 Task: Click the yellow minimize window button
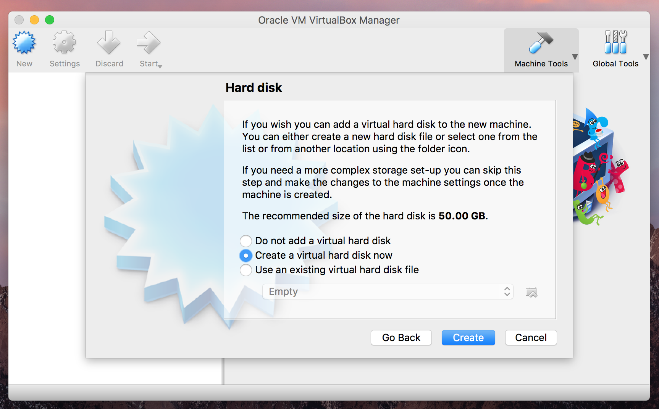pos(34,20)
